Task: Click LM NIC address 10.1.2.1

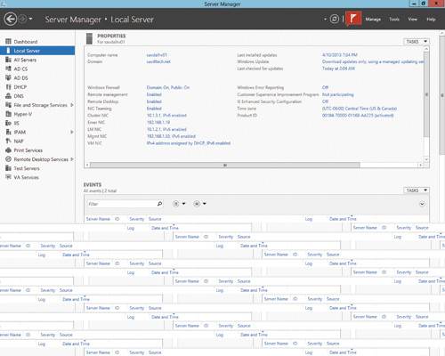Action: [x=166, y=129]
